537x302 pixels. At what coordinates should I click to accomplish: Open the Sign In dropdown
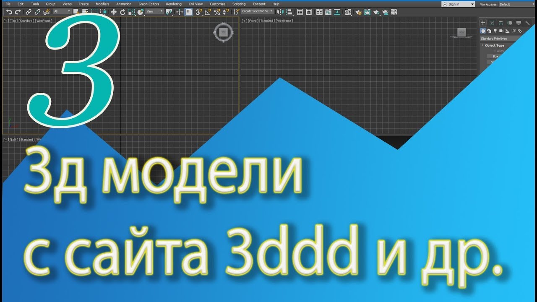pos(458,4)
